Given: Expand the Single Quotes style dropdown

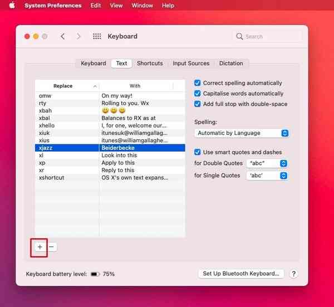Looking at the screenshot, I should click(x=267, y=176).
